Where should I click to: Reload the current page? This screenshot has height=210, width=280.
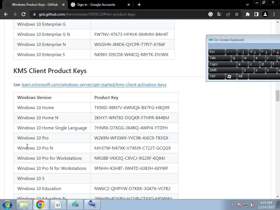pyautogui.click(x=24, y=14)
